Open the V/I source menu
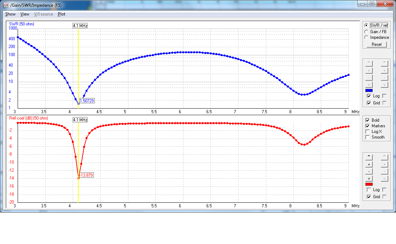The height and width of the screenshot is (244, 396). [x=43, y=14]
